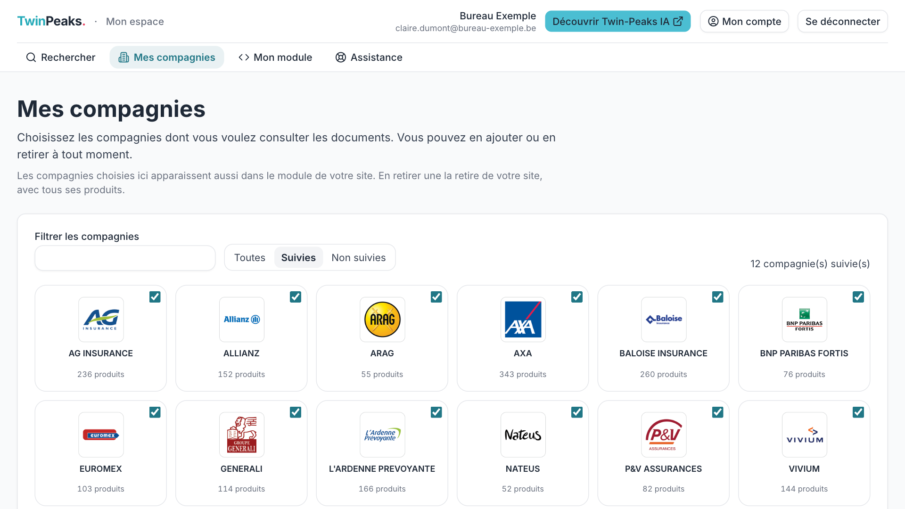The width and height of the screenshot is (905, 509).
Task: Click the Mon espace link
Action: 135,22
